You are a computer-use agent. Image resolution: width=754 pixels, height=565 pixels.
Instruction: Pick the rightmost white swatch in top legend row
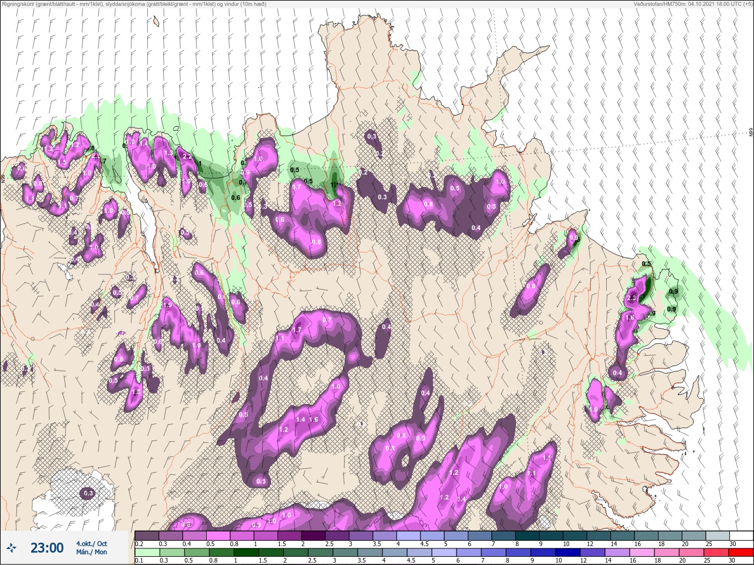741,536
